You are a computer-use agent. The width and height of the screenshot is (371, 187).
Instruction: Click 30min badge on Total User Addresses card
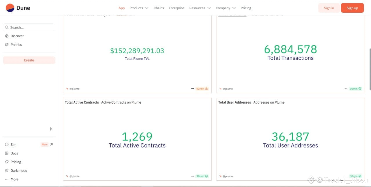[x=355, y=176]
